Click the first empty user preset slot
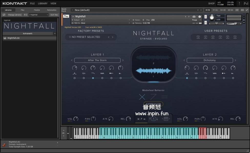 [x=198, y=37]
